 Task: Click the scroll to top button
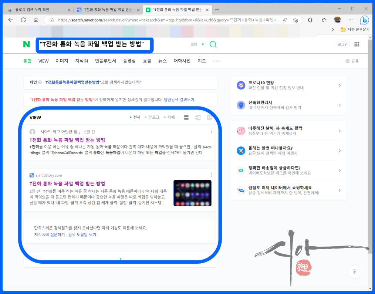pyautogui.click(x=354, y=272)
